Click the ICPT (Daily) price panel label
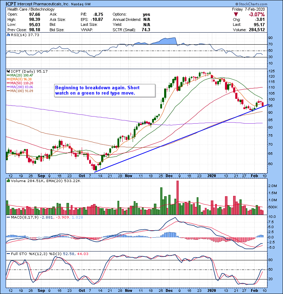 pyautogui.click(x=29, y=71)
